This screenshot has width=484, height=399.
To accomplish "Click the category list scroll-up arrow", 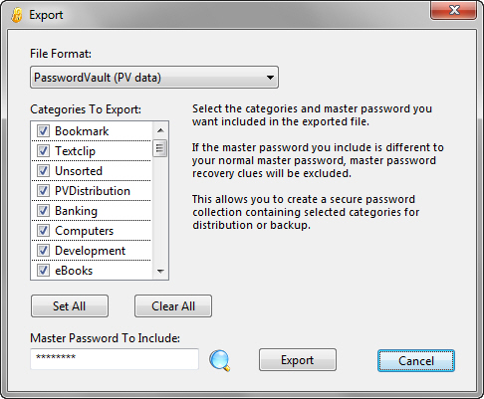I will coord(160,130).
